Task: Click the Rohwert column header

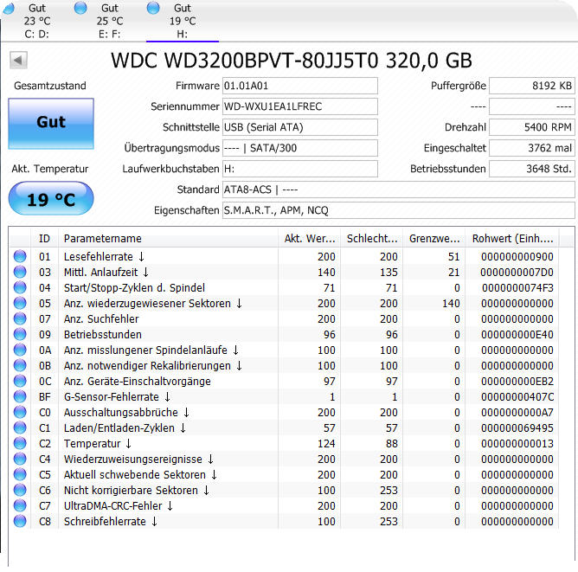Action: pyautogui.click(x=517, y=239)
